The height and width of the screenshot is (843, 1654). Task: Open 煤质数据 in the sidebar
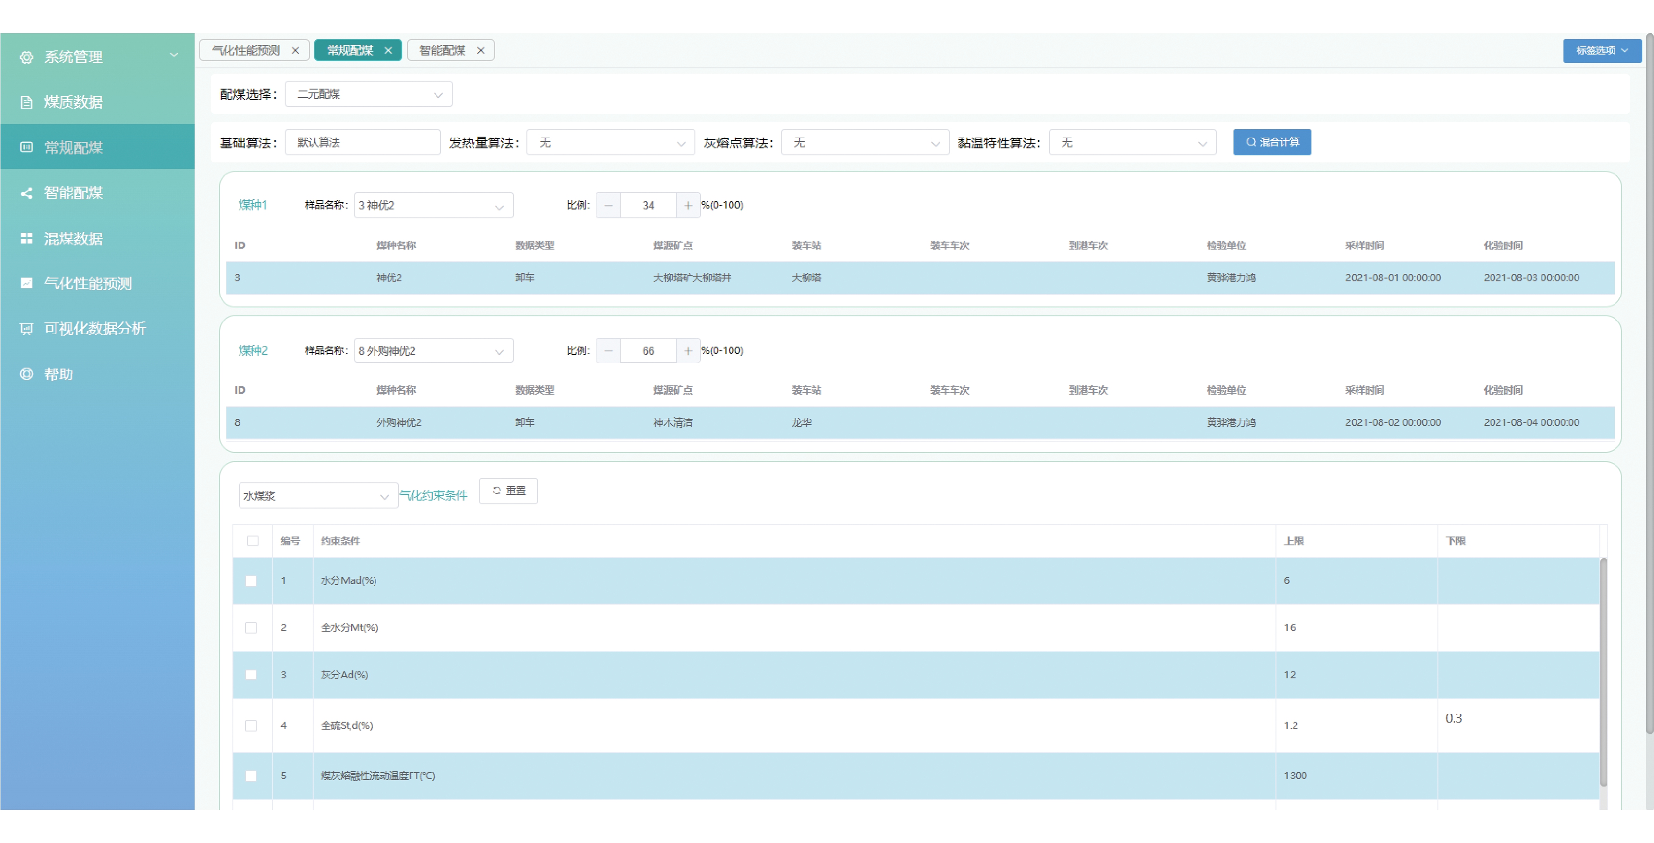click(x=97, y=102)
